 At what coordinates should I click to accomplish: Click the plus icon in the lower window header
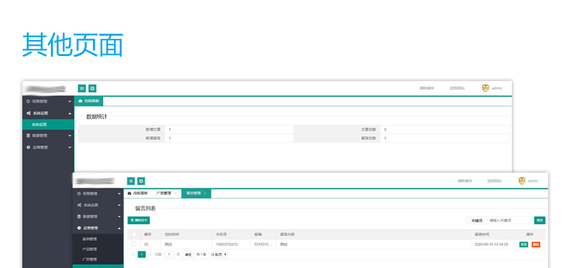tap(141, 181)
